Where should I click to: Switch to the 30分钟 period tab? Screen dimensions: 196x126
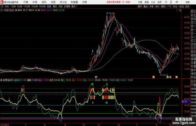(x=34, y=6)
